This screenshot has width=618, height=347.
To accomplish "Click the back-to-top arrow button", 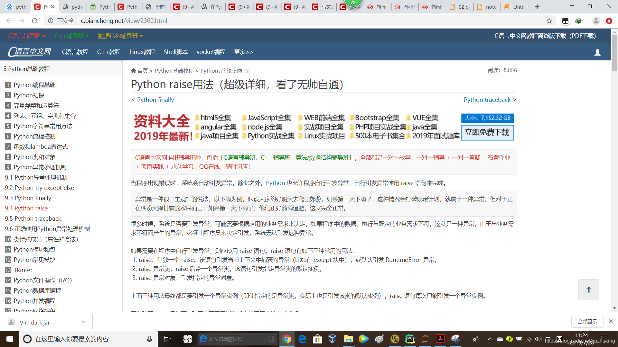I will (589, 289).
